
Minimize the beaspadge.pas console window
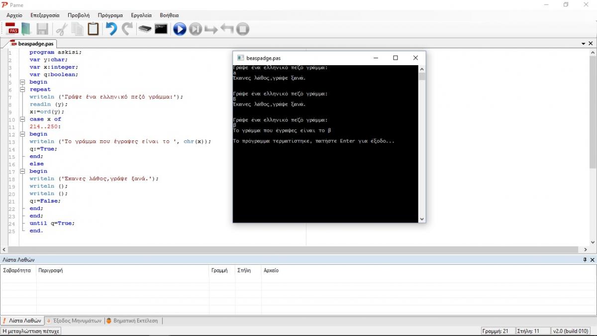coord(376,58)
